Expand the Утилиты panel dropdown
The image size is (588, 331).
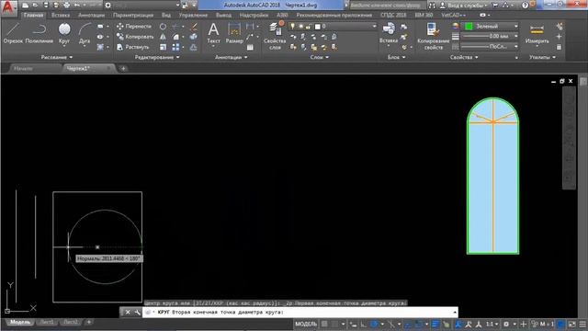click(x=542, y=57)
